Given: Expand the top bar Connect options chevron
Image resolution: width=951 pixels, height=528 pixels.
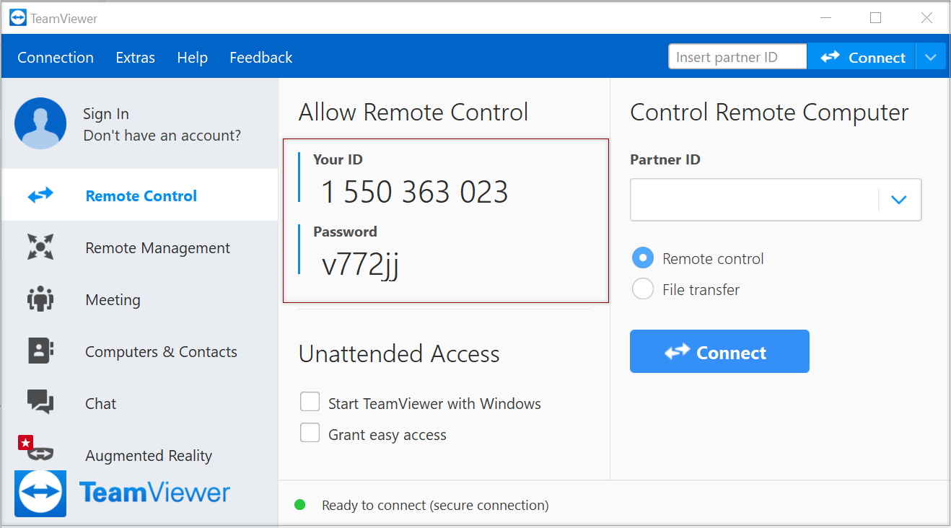Looking at the screenshot, I should 931,57.
